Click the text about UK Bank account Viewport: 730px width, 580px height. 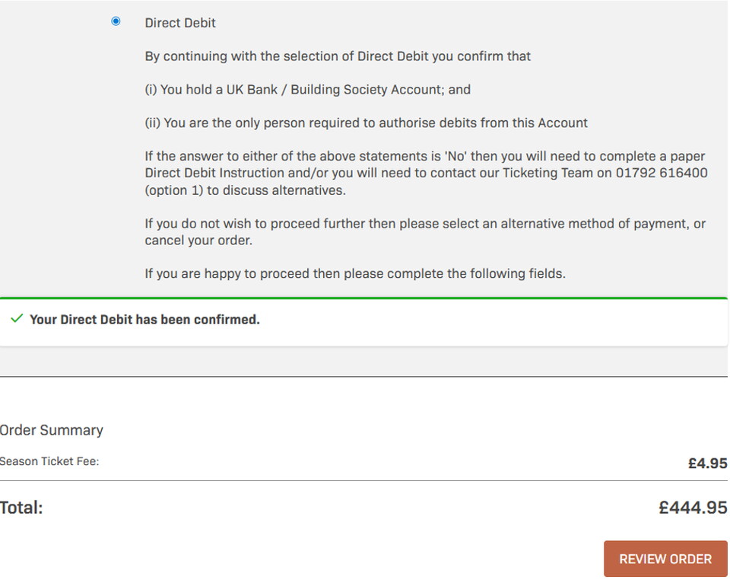click(307, 89)
